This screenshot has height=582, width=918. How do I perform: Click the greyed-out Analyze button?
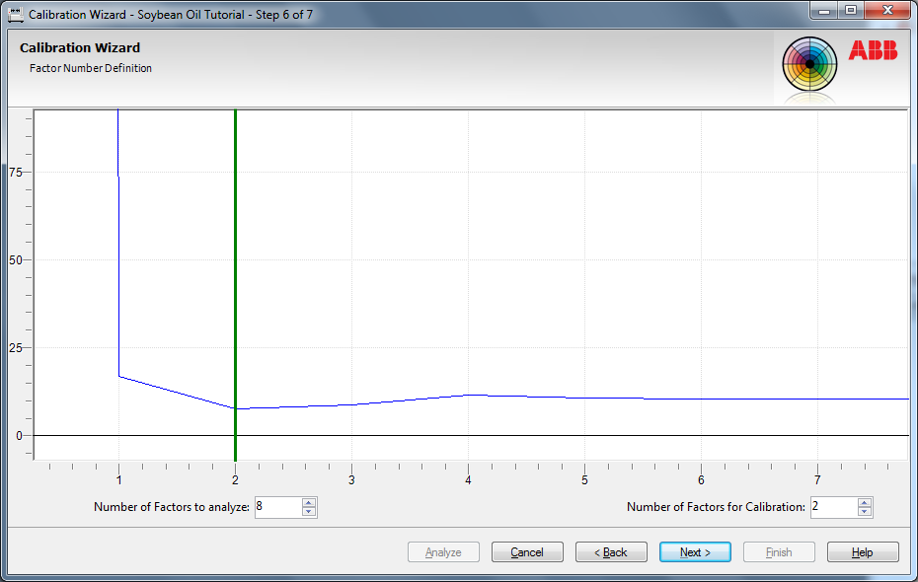443,552
